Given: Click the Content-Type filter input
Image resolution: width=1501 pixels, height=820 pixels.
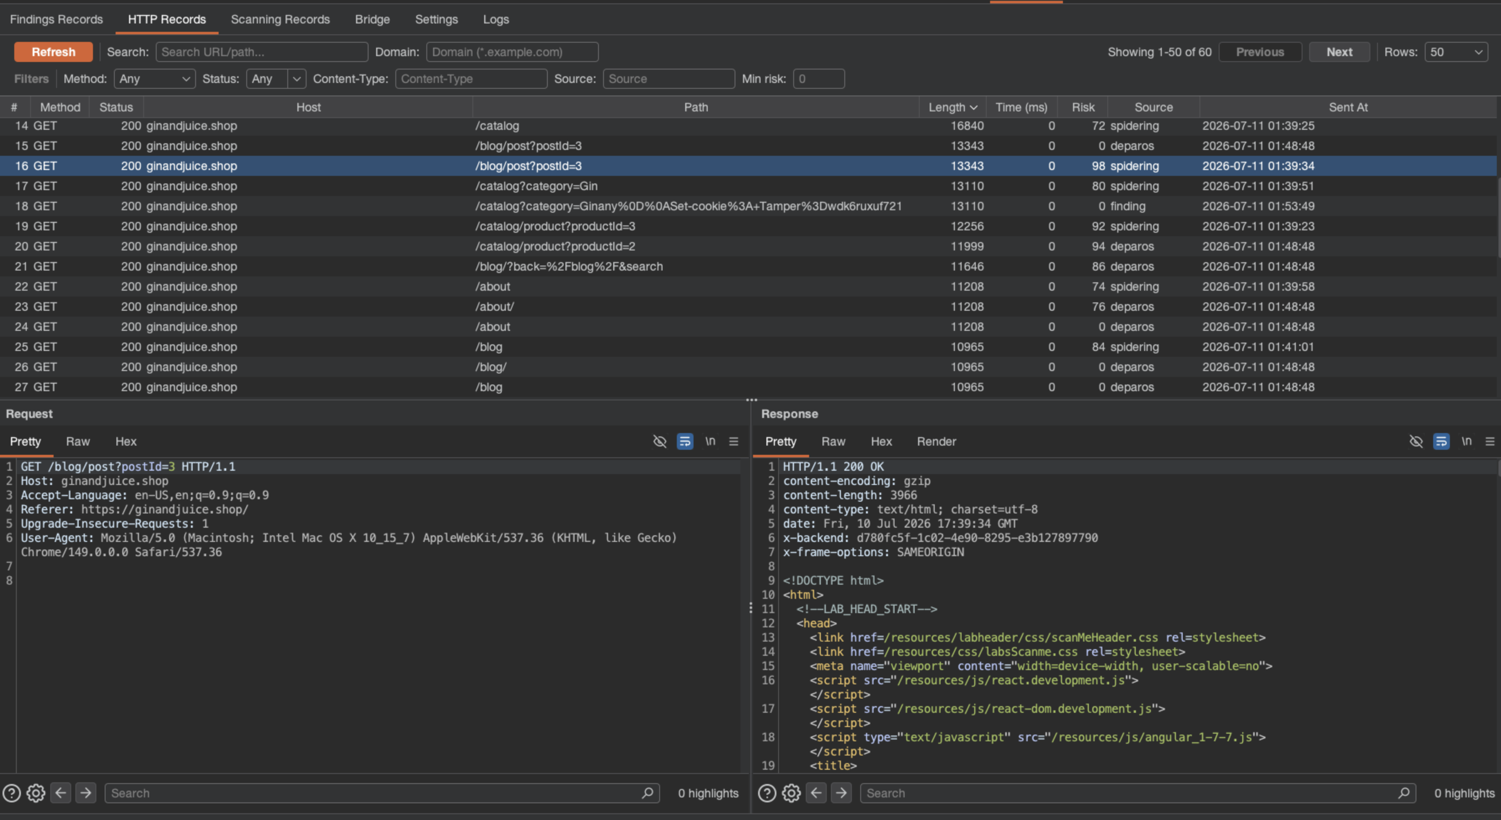Looking at the screenshot, I should click(x=471, y=79).
